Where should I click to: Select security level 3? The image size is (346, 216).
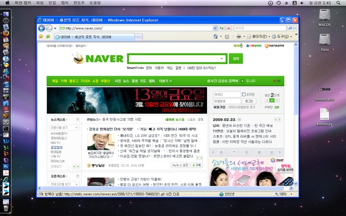[x=277, y=100]
